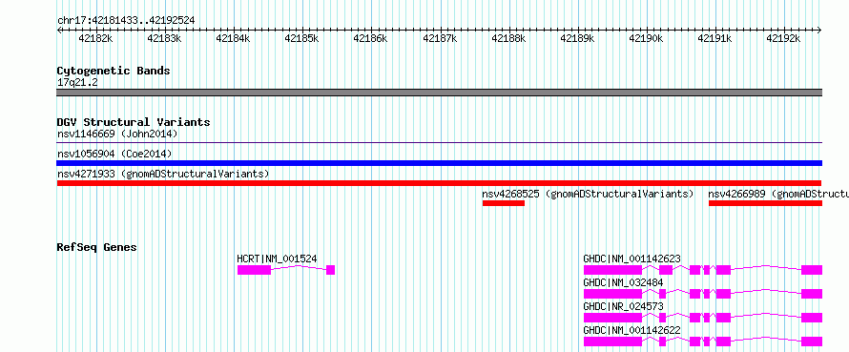Click the first large exon of GHDC NM_001142623
This screenshot has height=352, width=849.
tap(613, 270)
